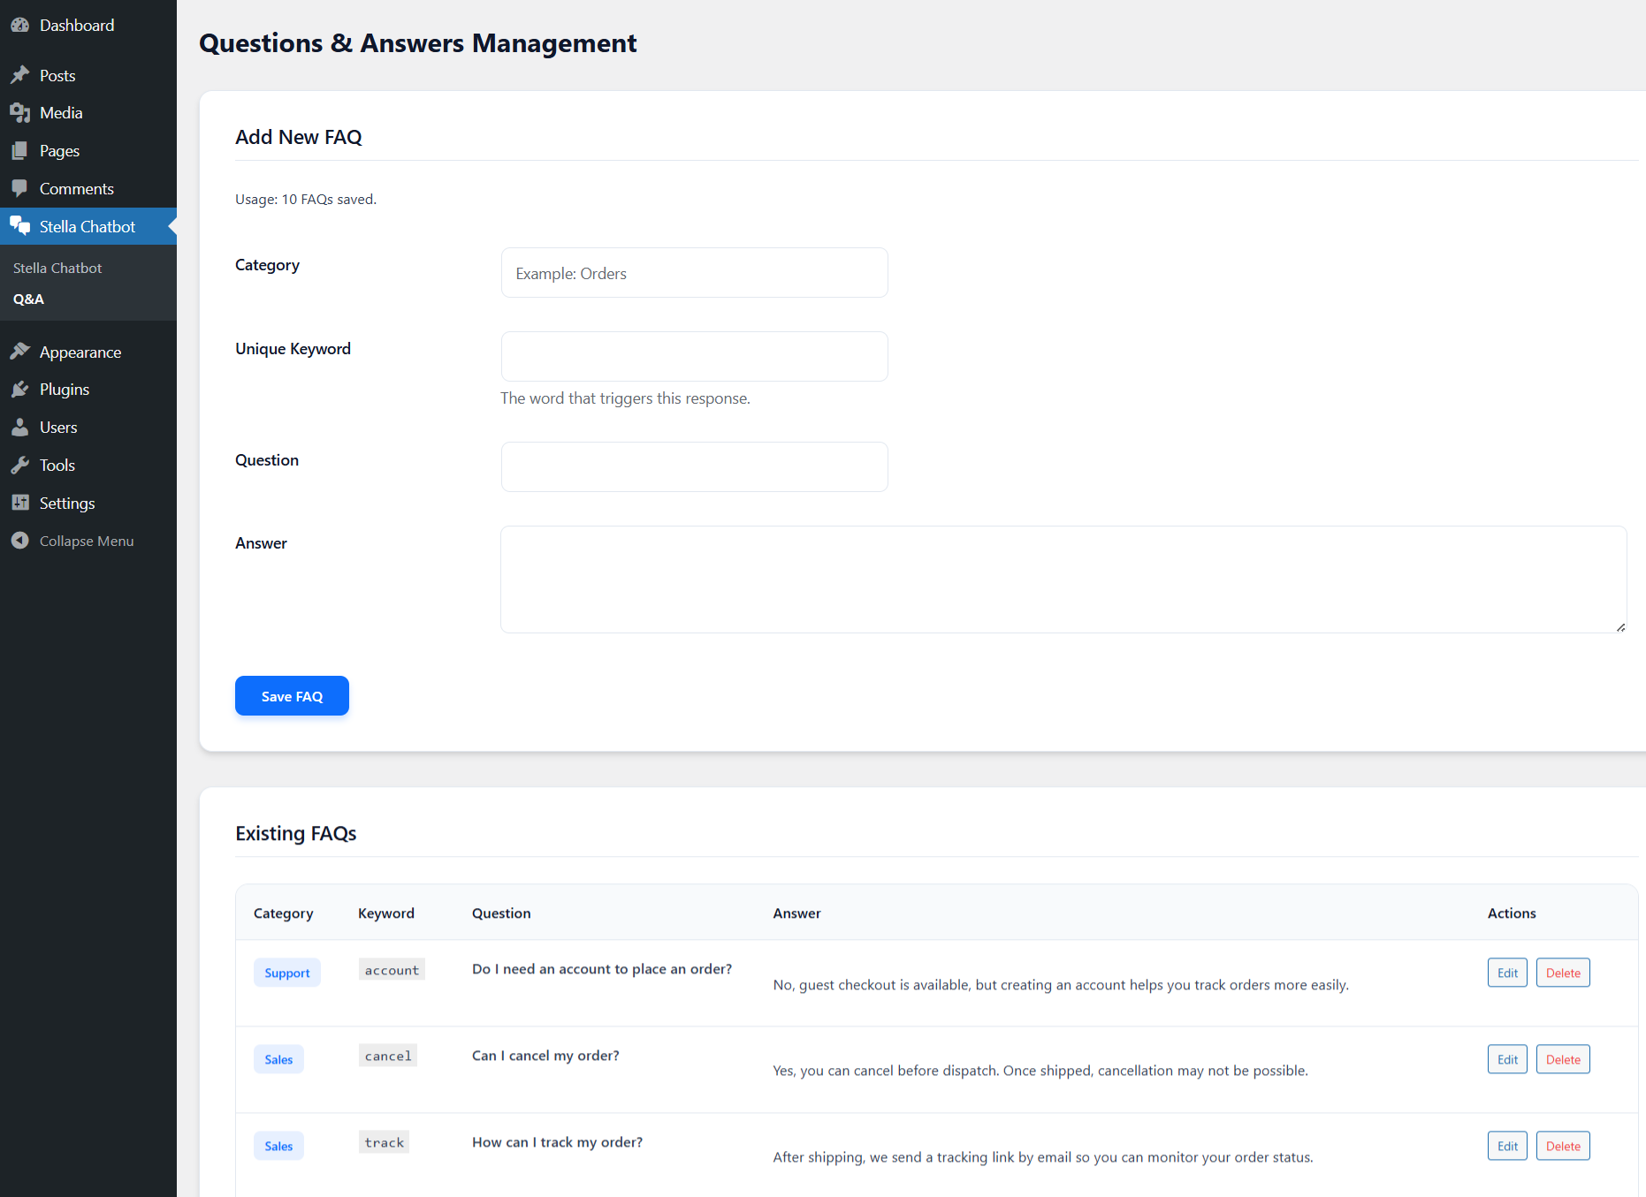This screenshot has width=1646, height=1197.
Task: Open Settings using the sliders icon
Action: click(20, 503)
